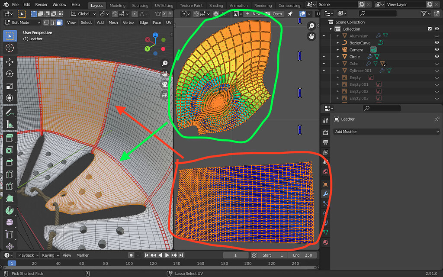Viewport: 443px width, 277px height.
Task: Open the Modifier properties wrench tab
Action: 325,194
